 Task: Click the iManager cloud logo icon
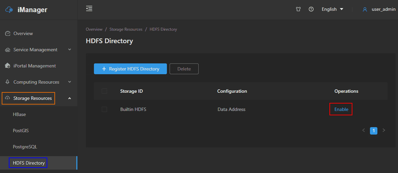click(x=9, y=10)
